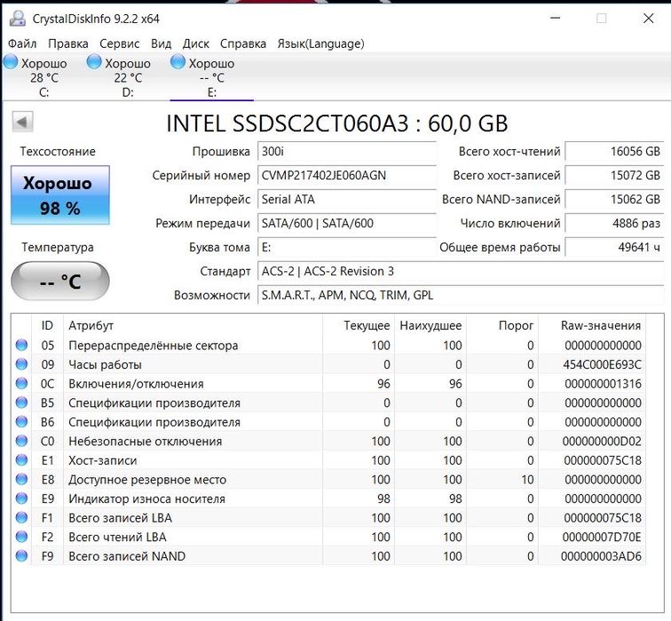The width and height of the screenshot is (671, 621).
Task: Select disk E: status orb
Action: point(178,62)
